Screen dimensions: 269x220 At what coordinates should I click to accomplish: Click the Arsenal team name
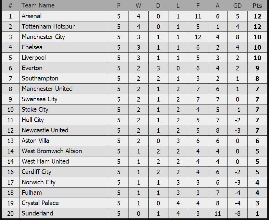point(32,16)
